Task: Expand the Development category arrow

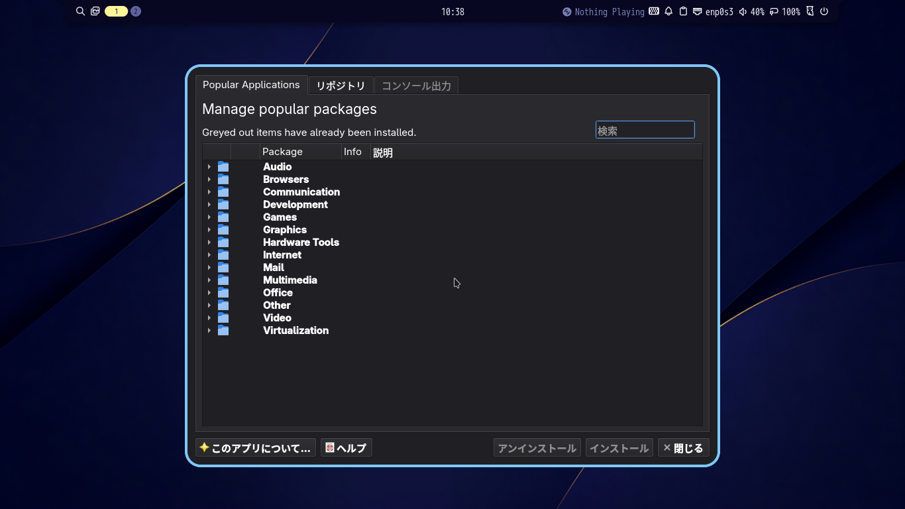Action: click(x=209, y=205)
